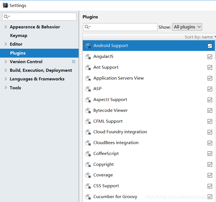Click the Ant Support plugin icon
This screenshot has height=202, width=216.
tap(88, 67)
